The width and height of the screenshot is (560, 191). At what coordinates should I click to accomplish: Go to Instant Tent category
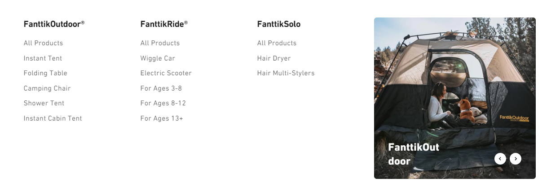43,58
